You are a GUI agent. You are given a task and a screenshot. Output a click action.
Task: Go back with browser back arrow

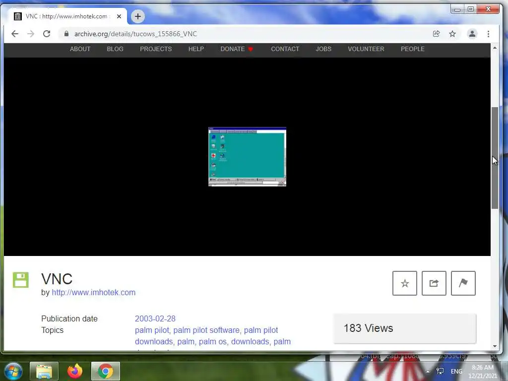pos(15,34)
